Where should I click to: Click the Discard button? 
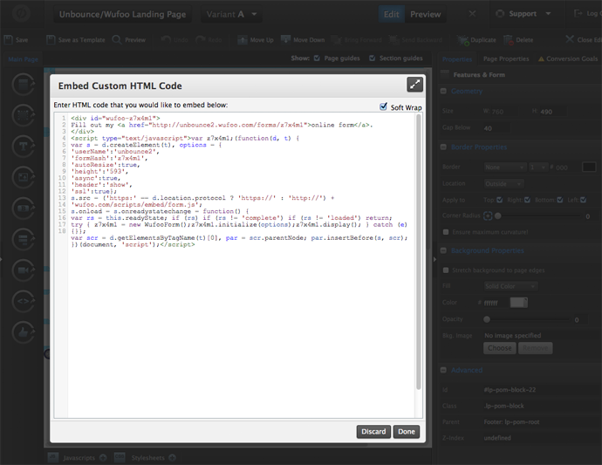coord(373,432)
